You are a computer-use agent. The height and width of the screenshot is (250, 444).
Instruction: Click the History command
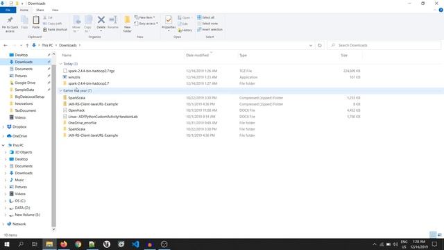pos(185,30)
